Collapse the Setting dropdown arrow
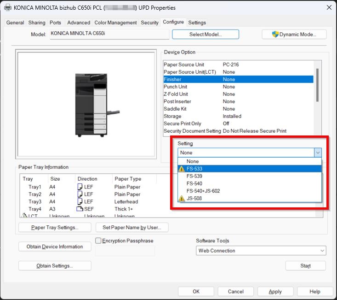This screenshot has width=337, height=300. 317,153
